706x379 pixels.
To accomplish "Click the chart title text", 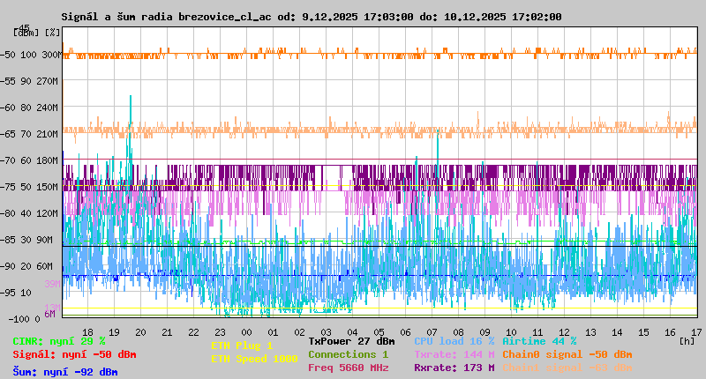I will coord(311,17).
